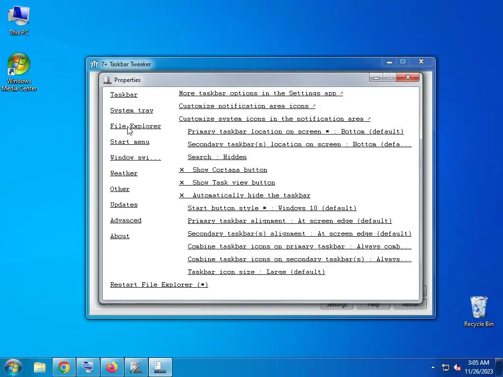
Task: Change Primary taskbar location on screen
Action: tap(296, 132)
